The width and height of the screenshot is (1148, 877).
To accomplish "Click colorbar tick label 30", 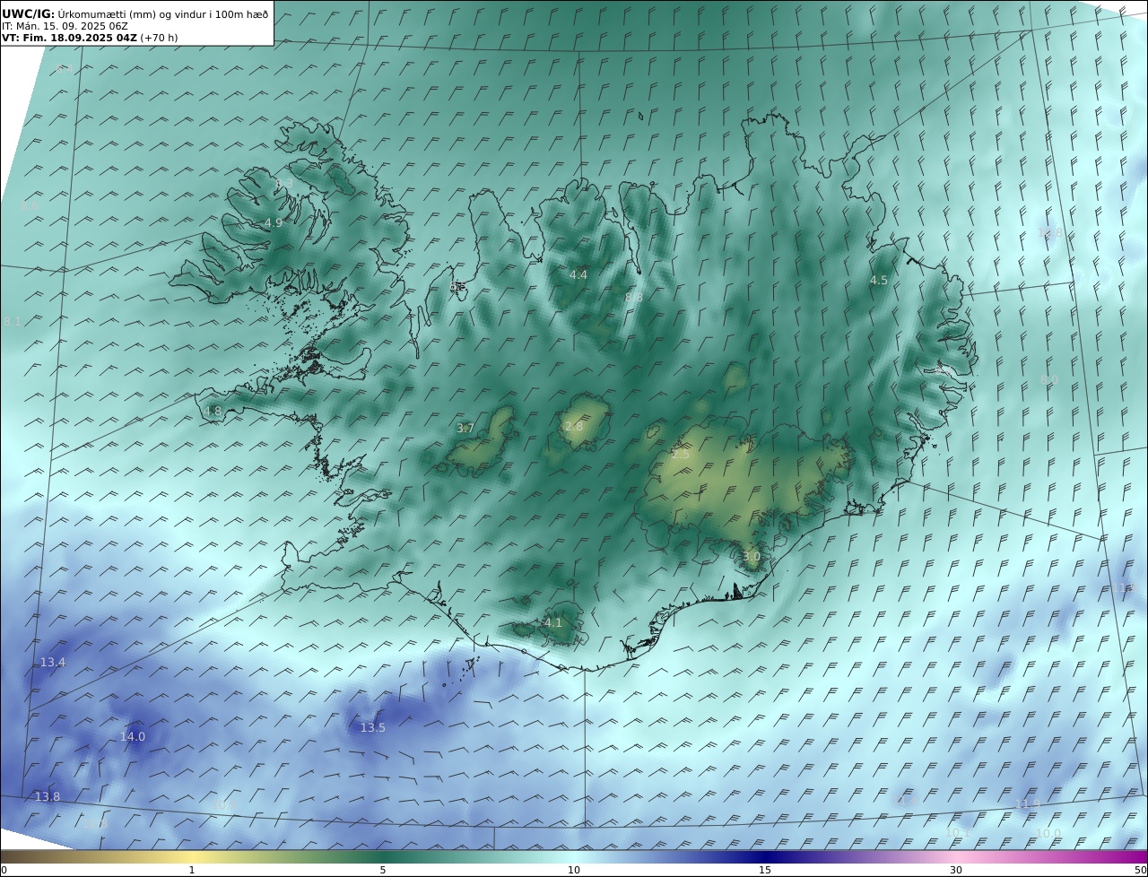I will click(x=956, y=870).
